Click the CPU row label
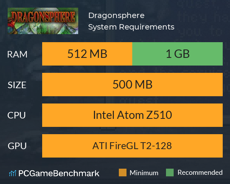The image size is (230, 184). tap(16, 115)
